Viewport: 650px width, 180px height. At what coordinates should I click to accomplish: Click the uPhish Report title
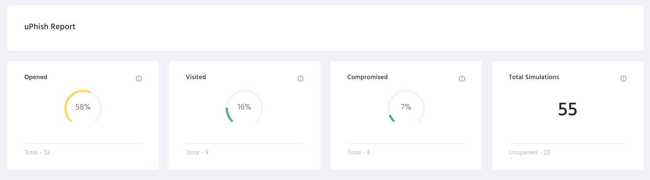50,27
